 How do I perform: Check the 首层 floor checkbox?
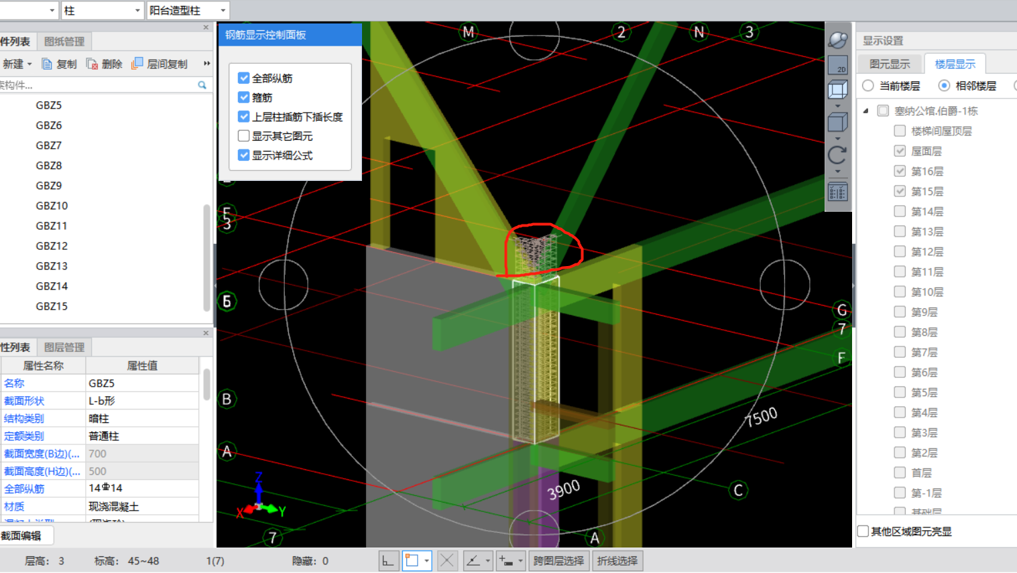point(900,472)
